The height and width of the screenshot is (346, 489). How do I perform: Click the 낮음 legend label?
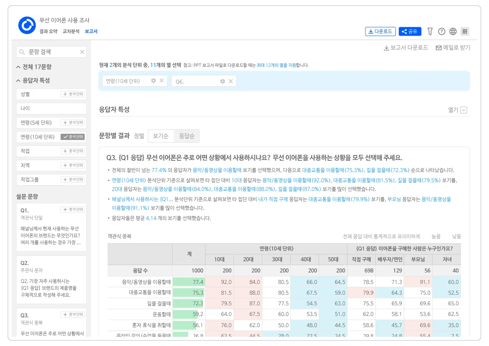456,236
